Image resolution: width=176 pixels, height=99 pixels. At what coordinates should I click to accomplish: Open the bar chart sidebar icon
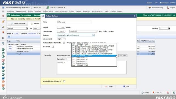click(3, 27)
